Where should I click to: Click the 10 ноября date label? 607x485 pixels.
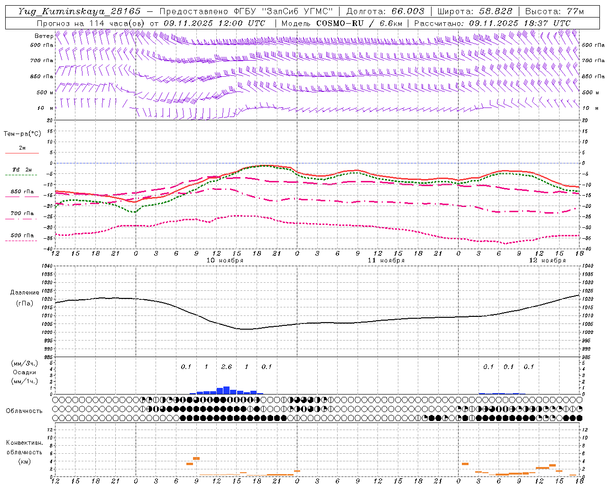(x=225, y=260)
